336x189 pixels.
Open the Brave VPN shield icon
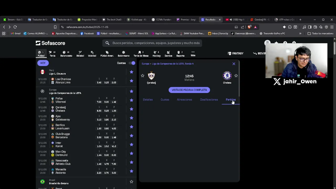click(x=326, y=27)
